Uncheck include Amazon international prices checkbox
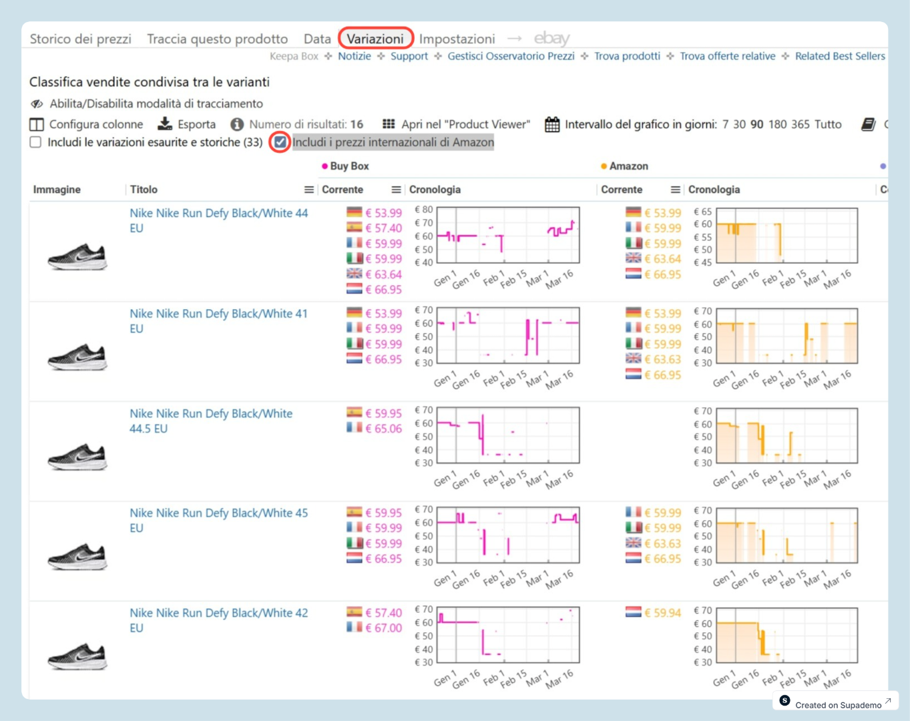 (x=280, y=142)
